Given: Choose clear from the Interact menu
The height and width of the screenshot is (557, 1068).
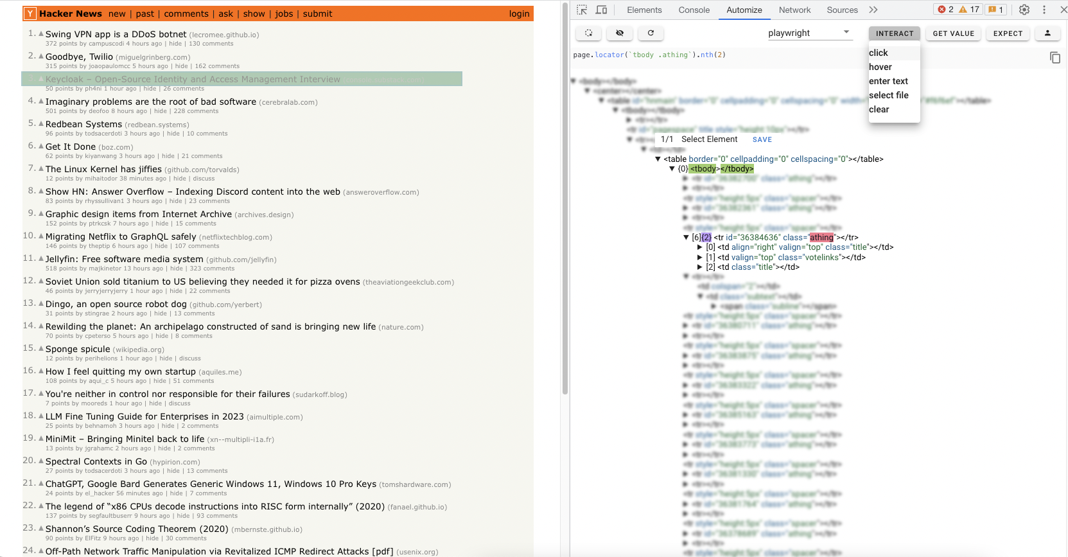Looking at the screenshot, I should (x=894, y=109).
